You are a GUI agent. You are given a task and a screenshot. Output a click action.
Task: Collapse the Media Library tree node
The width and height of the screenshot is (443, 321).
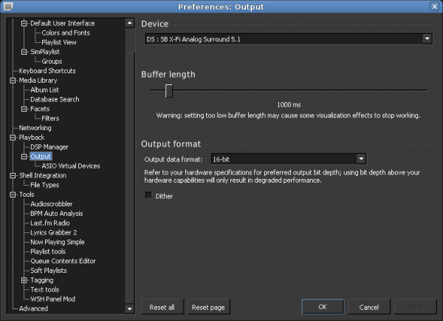click(x=13, y=81)
